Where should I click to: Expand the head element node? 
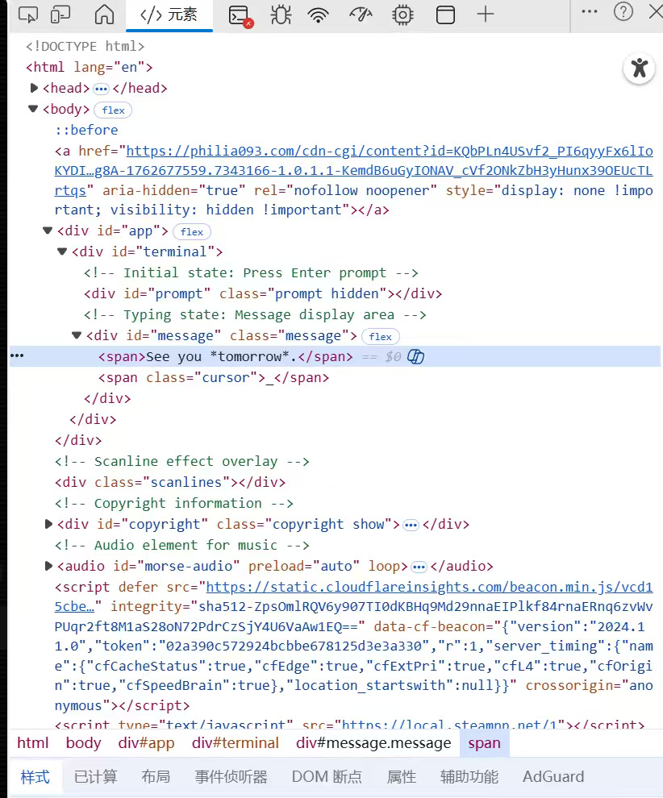(x=34, y=88)
